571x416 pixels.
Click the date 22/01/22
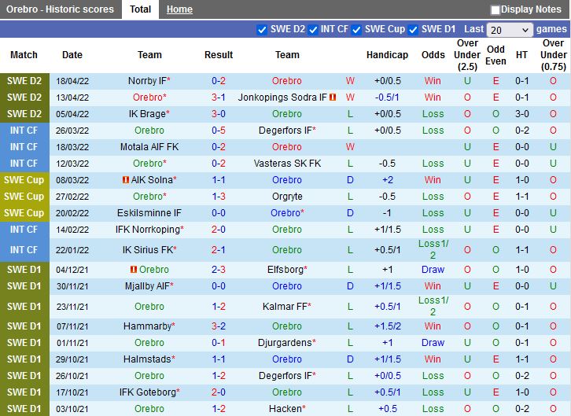point(72,250)
